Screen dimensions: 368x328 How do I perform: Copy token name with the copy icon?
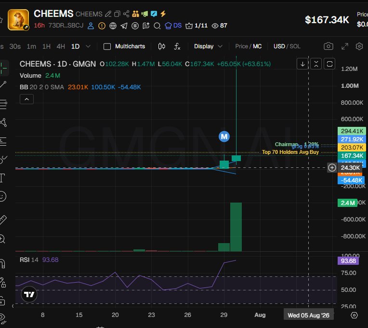coord(117,14)
